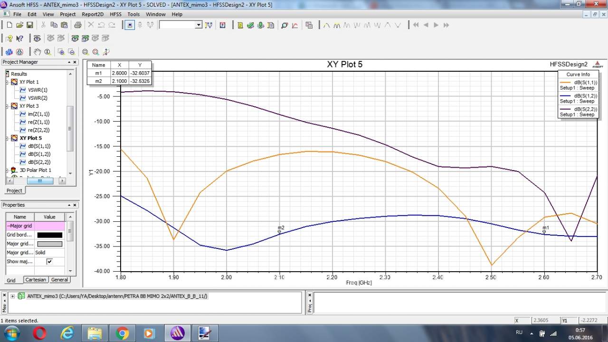Select the Grid properties tab

(11, 280)
